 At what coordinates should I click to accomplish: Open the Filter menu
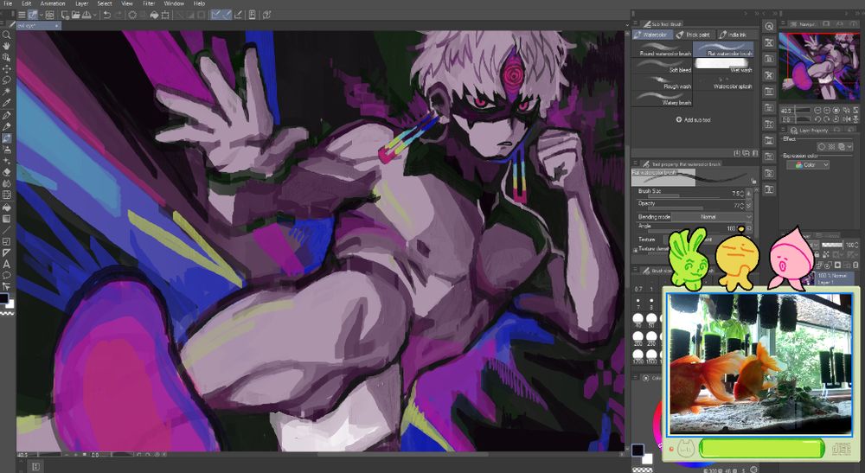coord(149,3)
